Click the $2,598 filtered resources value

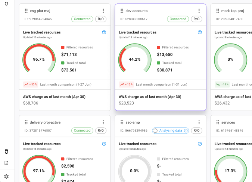68,166
